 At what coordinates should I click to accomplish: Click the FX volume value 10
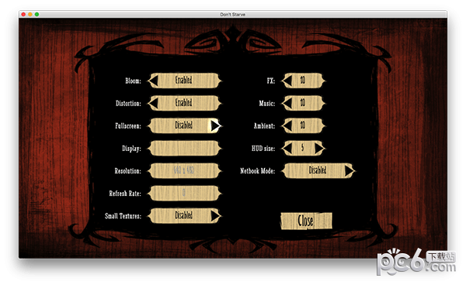(303, 81)
